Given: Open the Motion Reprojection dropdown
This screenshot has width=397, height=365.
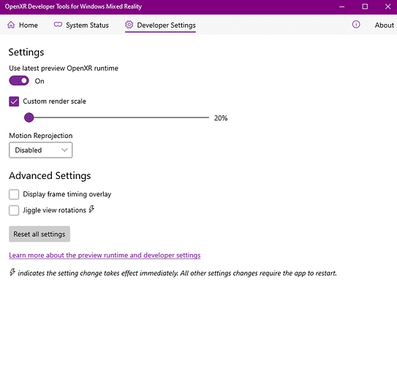Looking at the screenshot, I should click(x=41, y=150).
